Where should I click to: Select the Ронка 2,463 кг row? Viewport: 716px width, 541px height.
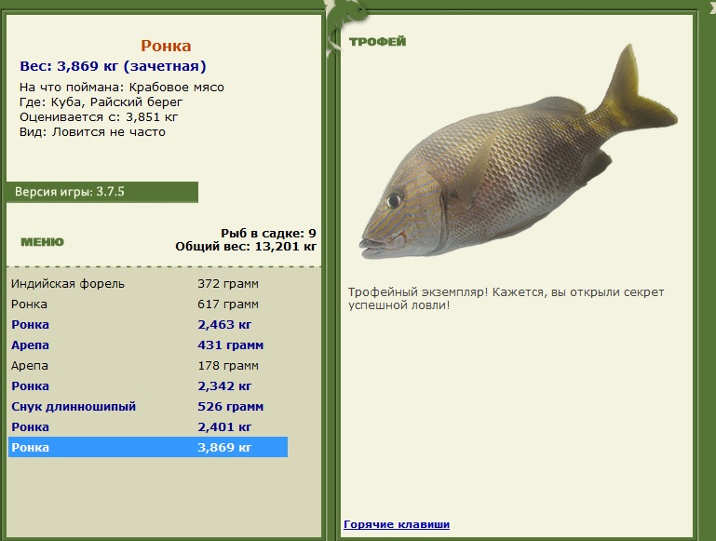(x=148, y=325)
